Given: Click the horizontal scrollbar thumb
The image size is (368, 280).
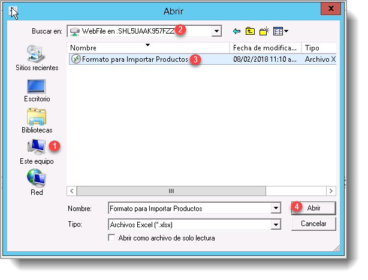Looking at the screenshot, I should point(171,191).
